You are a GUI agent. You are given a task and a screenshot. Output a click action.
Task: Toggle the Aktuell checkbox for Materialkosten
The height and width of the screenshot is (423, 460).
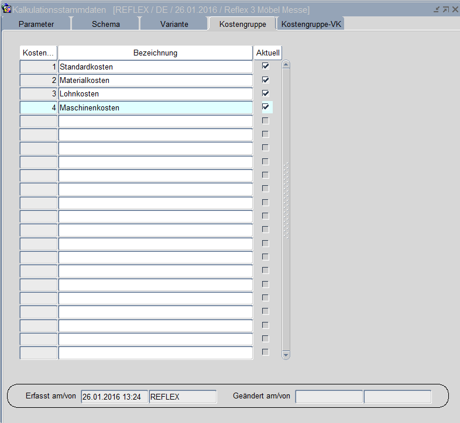(x=266, y=80)
